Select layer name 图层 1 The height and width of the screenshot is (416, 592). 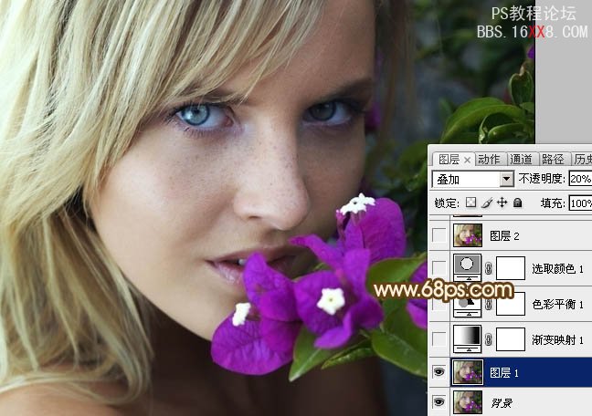point(504,373)
